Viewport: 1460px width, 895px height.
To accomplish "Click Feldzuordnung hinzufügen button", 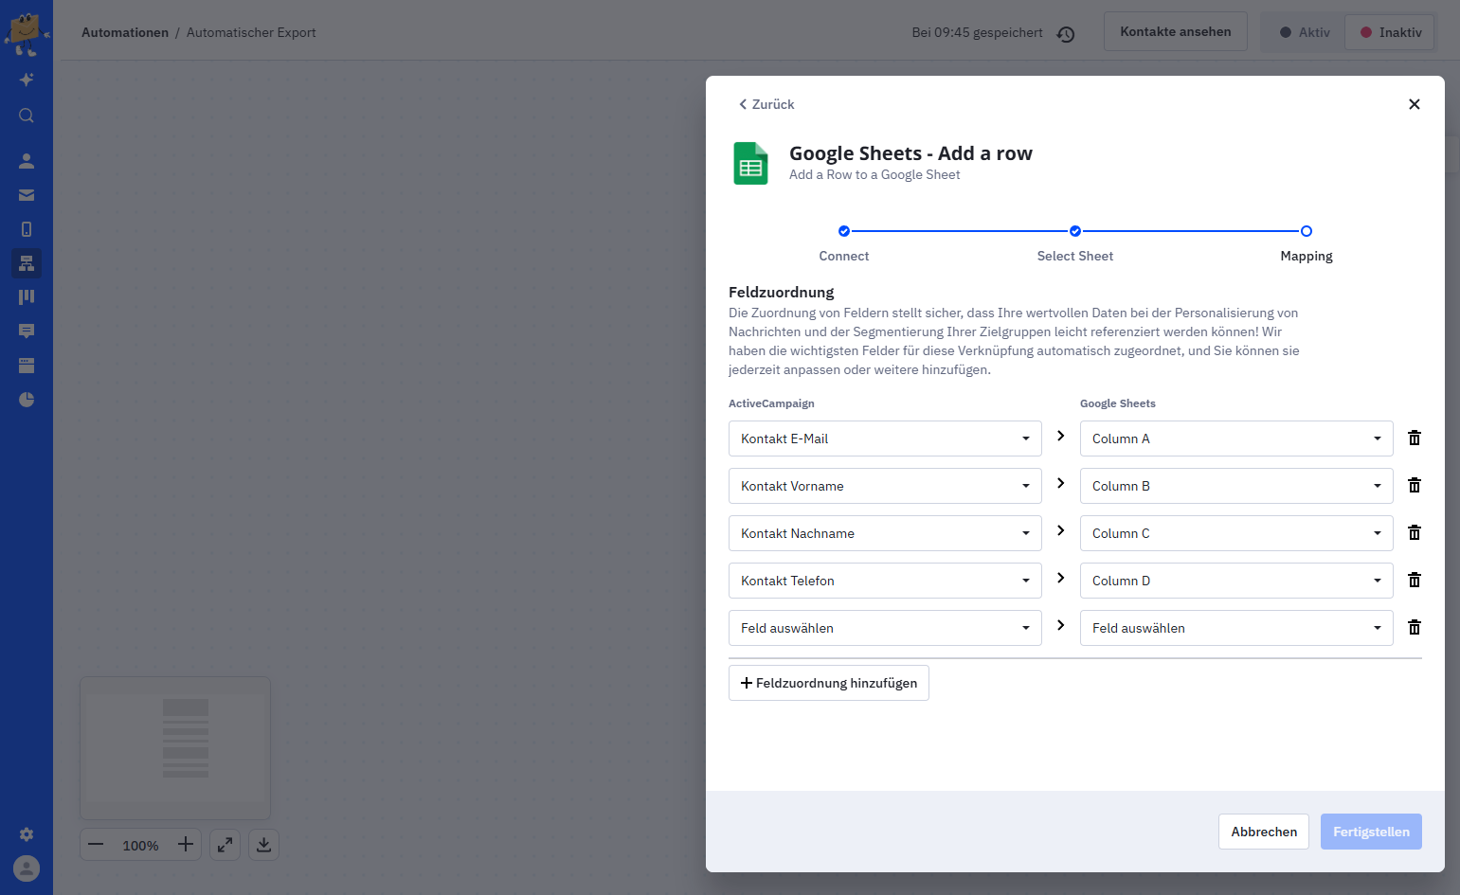I will click(x=829, y=683).
